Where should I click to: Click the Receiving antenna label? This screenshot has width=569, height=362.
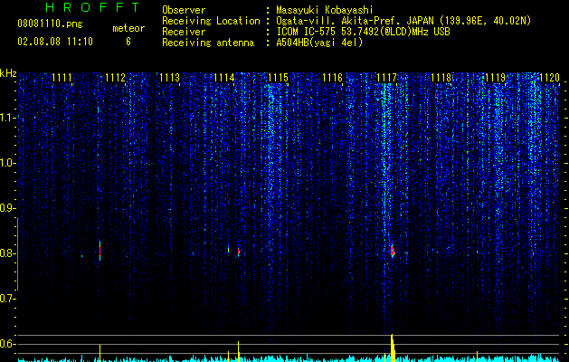(x=208, y=43)
